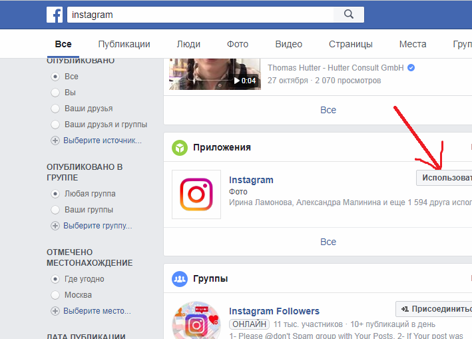This screenshot has height=339, width=472.
Task: Select the Ваши друзья и группы radio
Action: pyautogui.click(x=55, y=125)
